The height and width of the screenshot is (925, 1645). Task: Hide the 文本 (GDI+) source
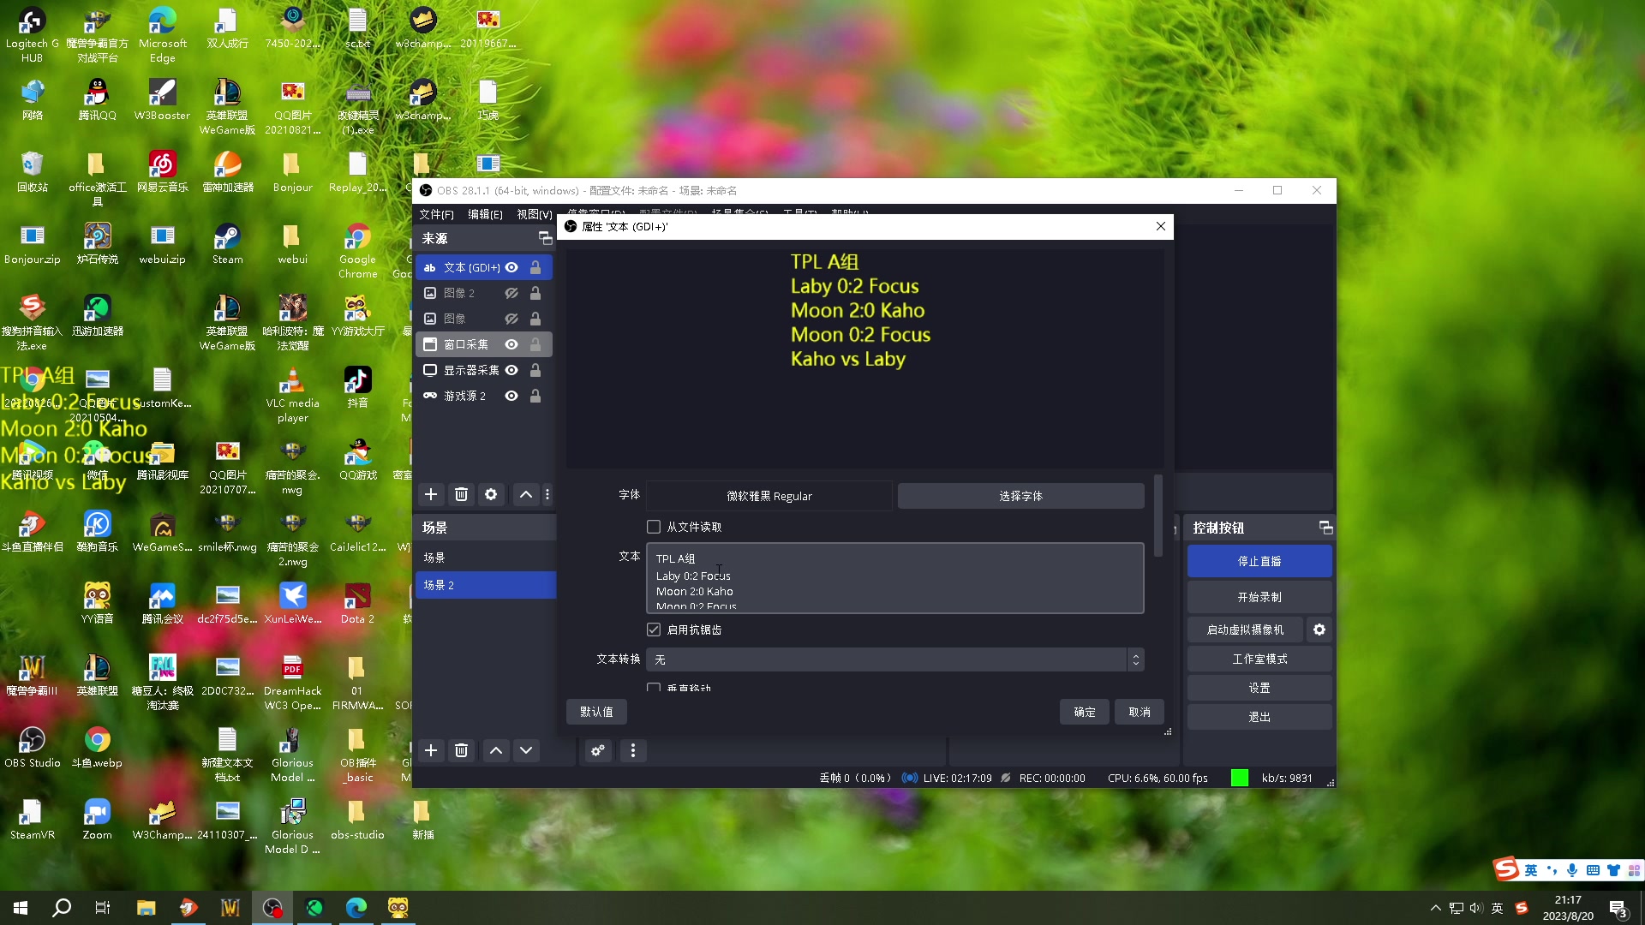click(x=511, y=267)
